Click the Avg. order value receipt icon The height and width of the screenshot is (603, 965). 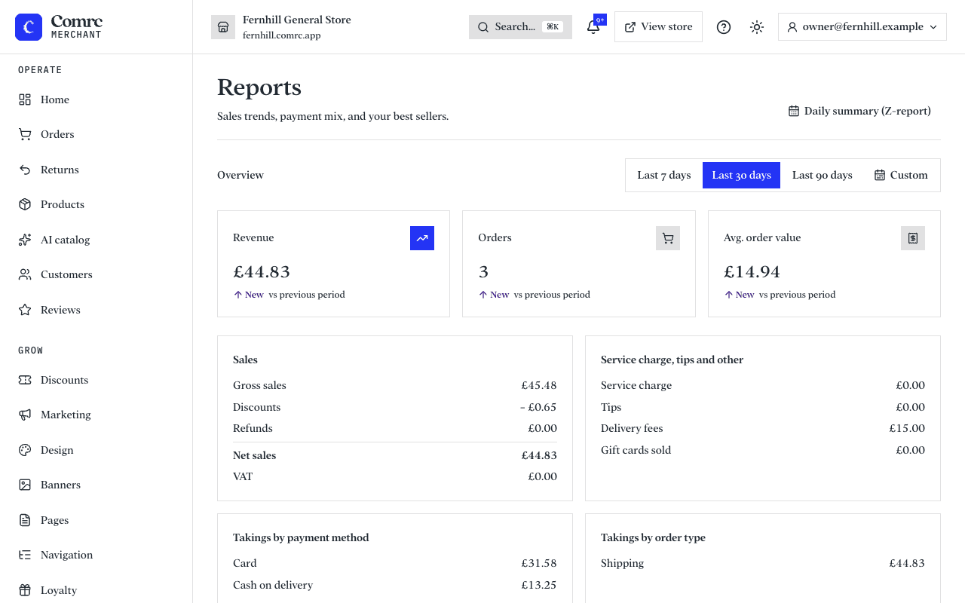913,238
